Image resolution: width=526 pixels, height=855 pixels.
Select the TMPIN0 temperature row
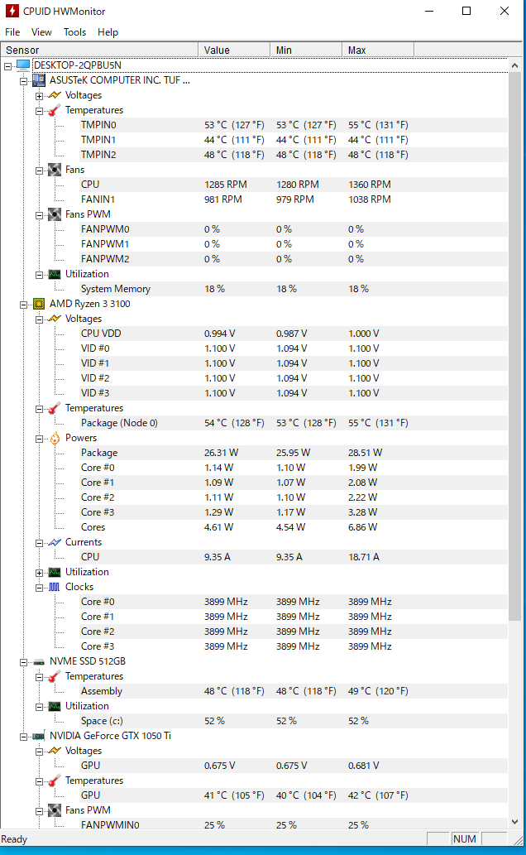point(98,125)
